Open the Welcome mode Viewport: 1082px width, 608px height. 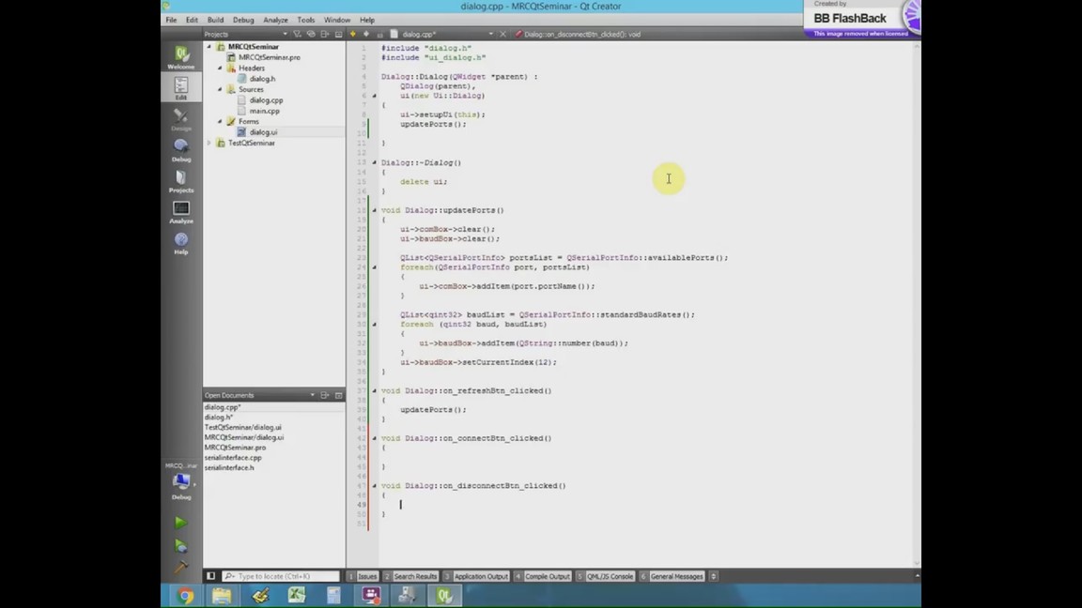[180, 57]
